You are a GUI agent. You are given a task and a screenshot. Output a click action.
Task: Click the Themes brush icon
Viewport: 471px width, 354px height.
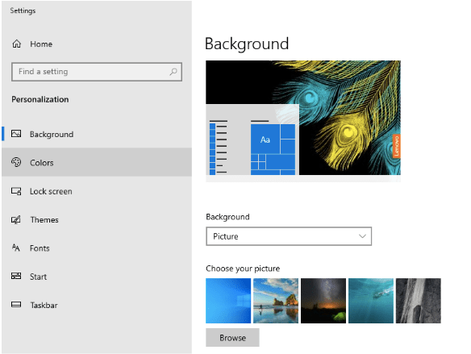(16, 219)
